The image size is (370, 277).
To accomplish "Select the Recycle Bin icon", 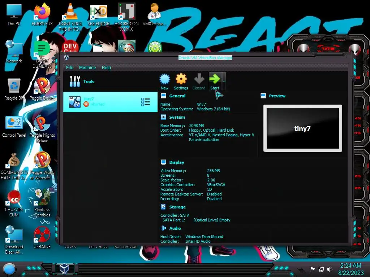I will click(x=14, y=89).
